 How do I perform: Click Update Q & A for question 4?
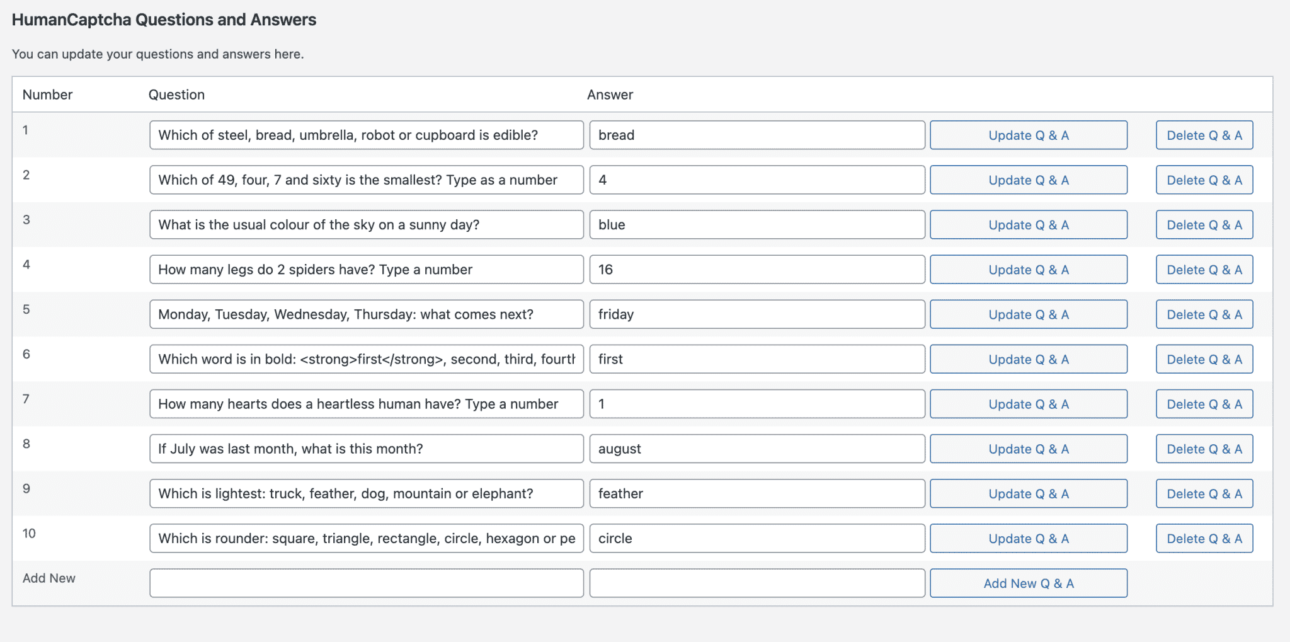pyautogui.click(x=1028, y=269)
